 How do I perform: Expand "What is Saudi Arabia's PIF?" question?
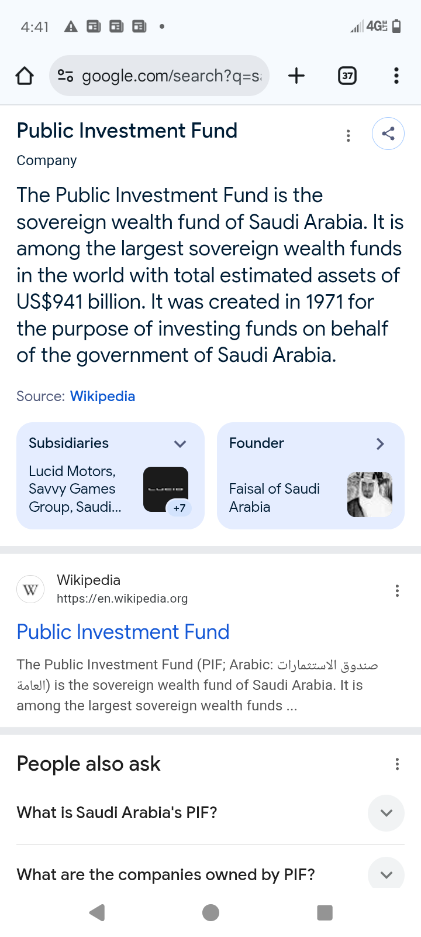(x=386, y=813)
